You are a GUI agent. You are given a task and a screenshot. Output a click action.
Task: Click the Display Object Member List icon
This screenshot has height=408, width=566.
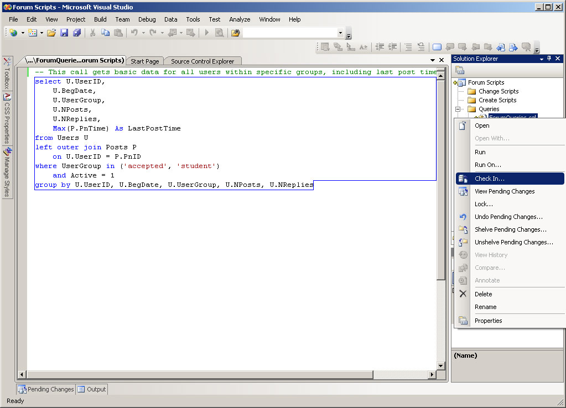click(325, 47)
